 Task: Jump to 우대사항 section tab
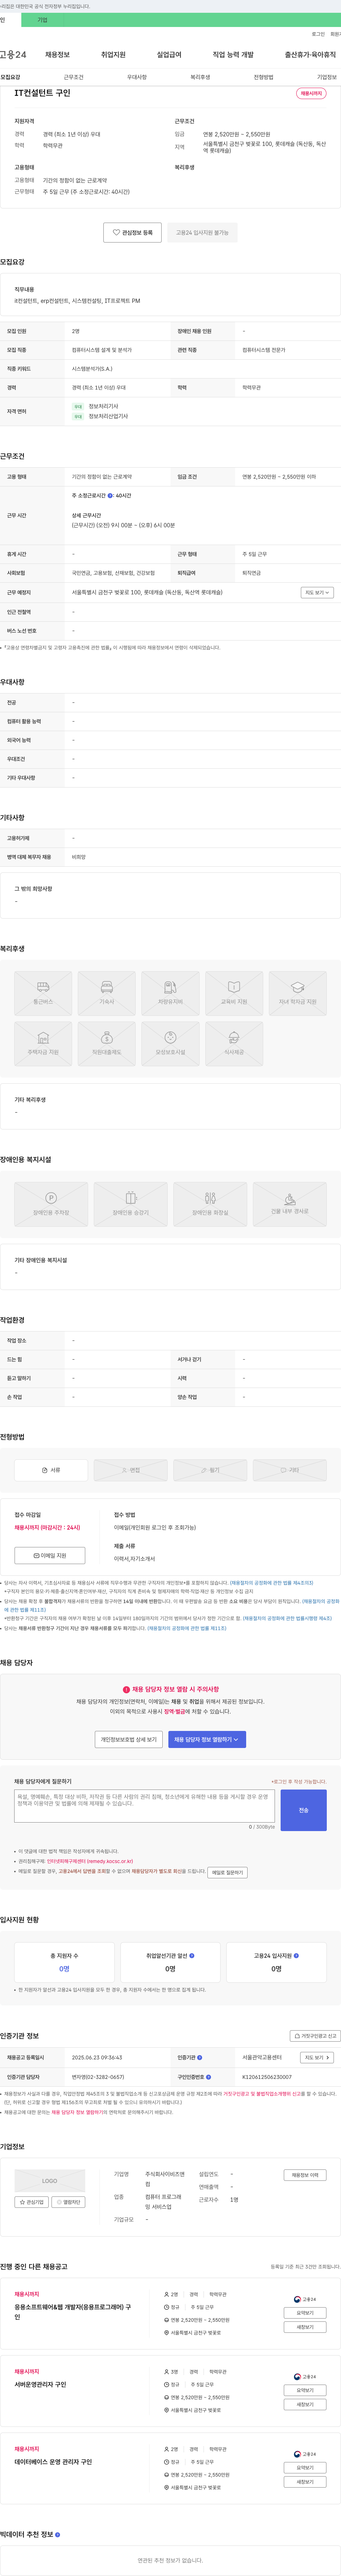pos(137,77)
